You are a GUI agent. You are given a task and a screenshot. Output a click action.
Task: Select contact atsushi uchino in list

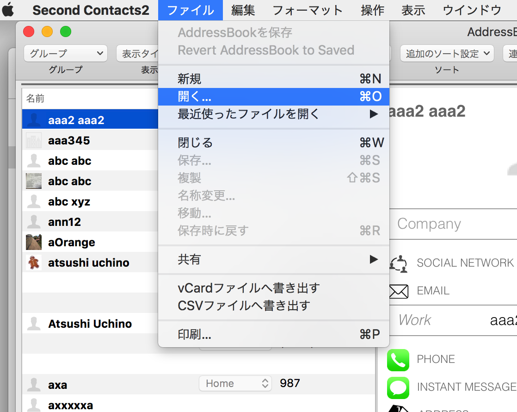click(90, 262)
